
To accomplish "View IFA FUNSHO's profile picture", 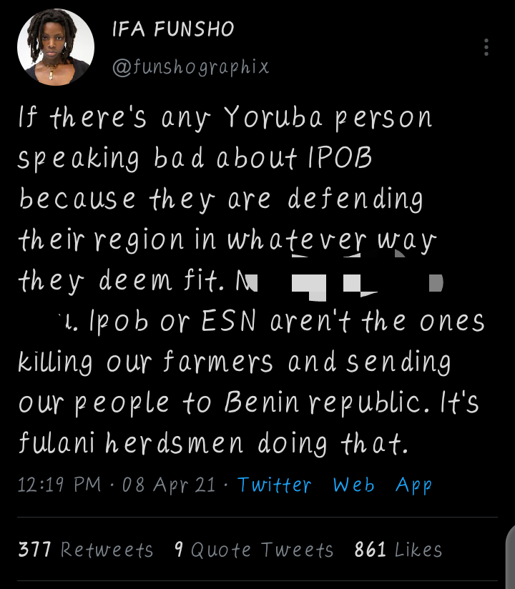I will (x=56, y=47).
